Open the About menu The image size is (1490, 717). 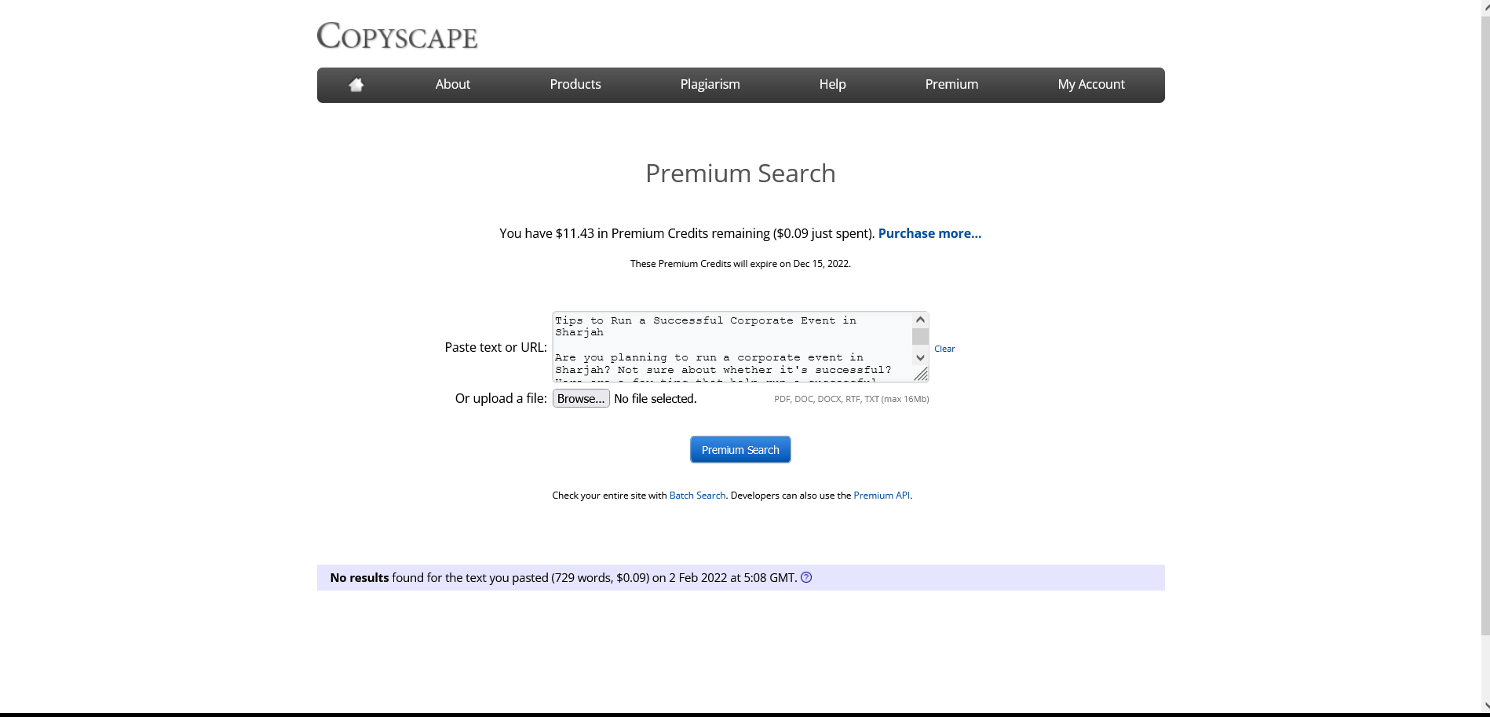tap(453, 84)
